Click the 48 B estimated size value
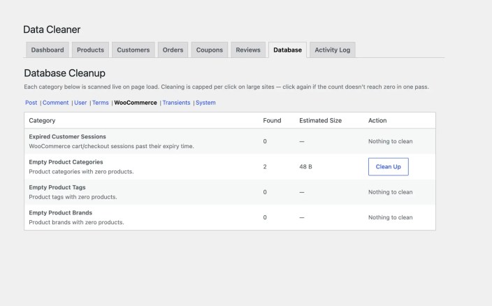The width and height of the screenshot is (492, 306). (x=305, y=167)
